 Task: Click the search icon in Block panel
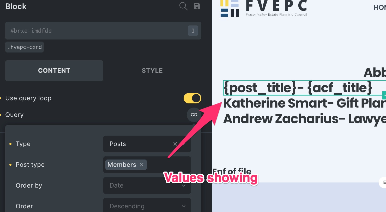pyautogui.click(x=184, y=6)
